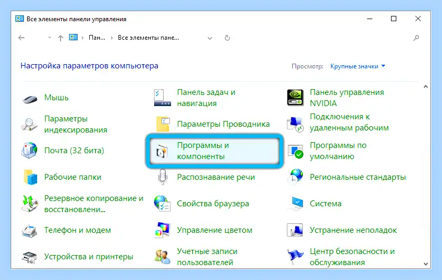The width and height of the screenshot is (442, 280).
Task: Open 'Панель управления NVIDIA' link
Action: pyautogui.click(x=347, y=98)
